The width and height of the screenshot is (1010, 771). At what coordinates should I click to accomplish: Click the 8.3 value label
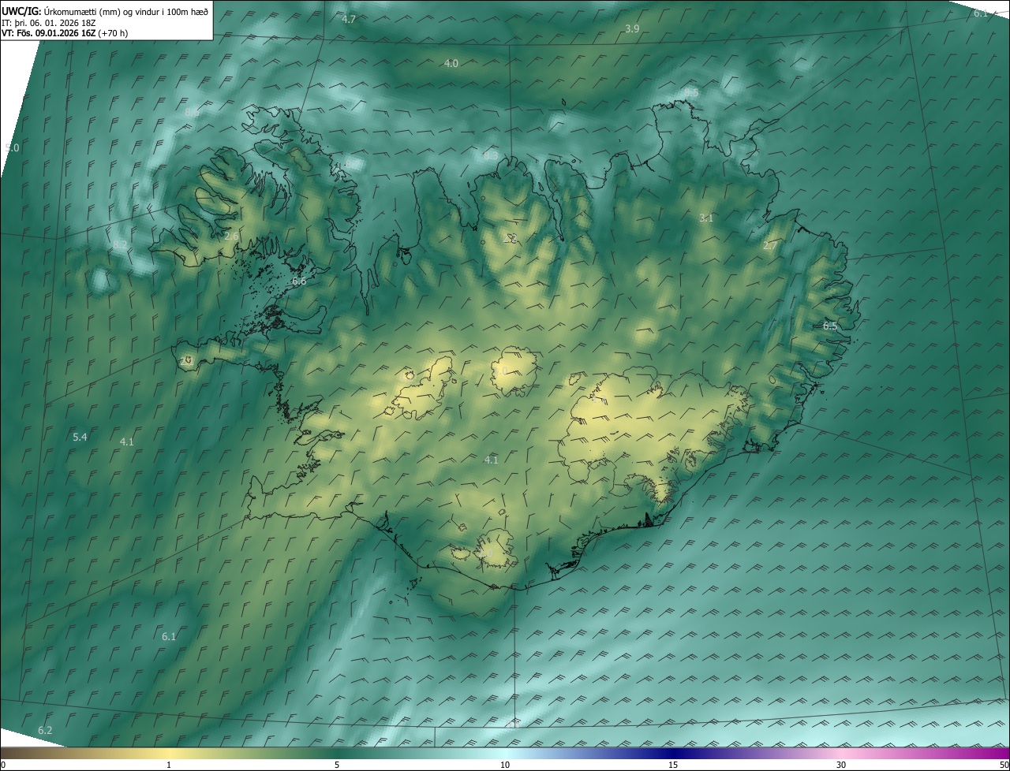pyautogui.click(x=491, y=155)
